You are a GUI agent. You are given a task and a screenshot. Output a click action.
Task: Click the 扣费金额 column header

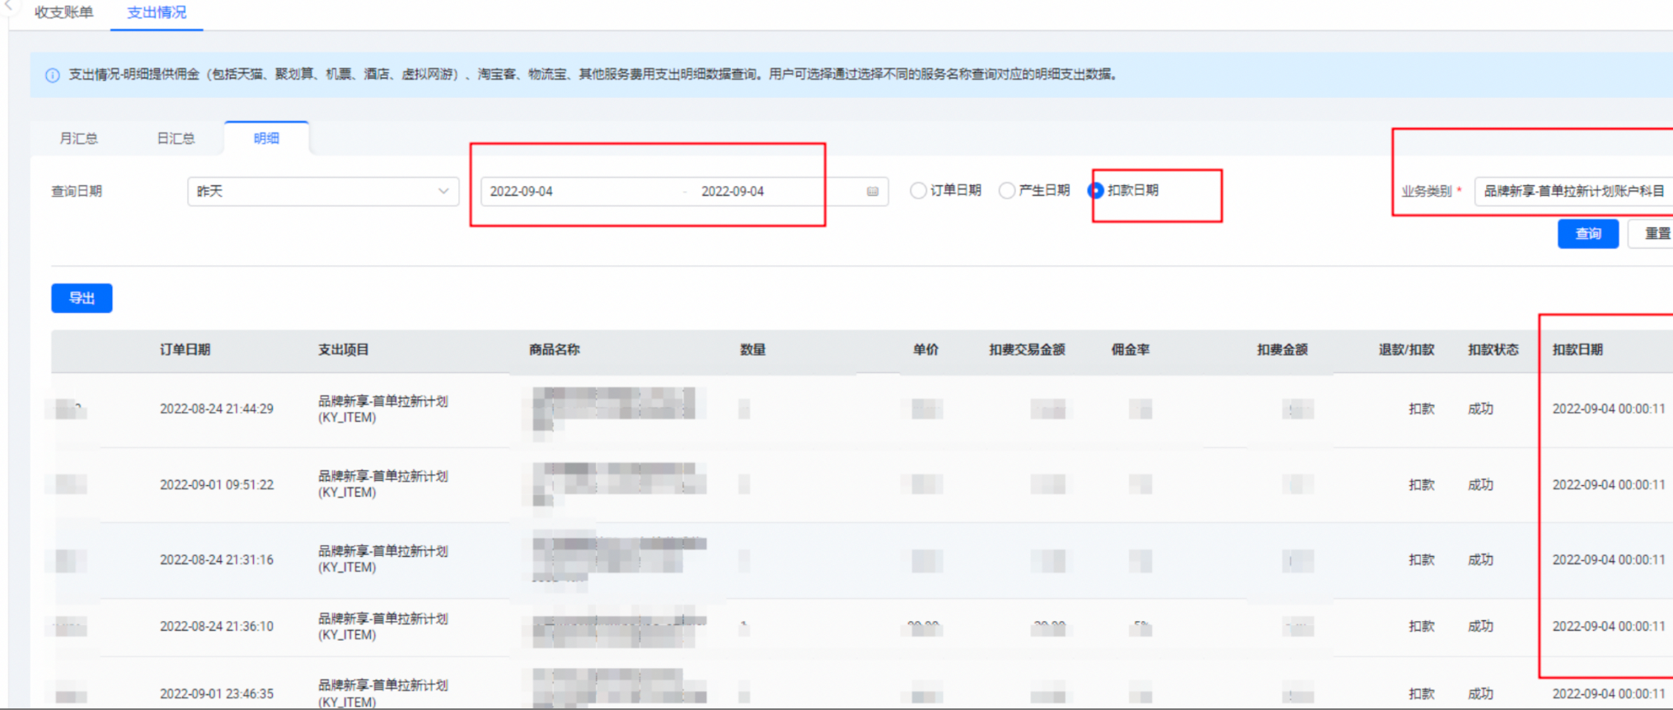tap(1282, 350)
